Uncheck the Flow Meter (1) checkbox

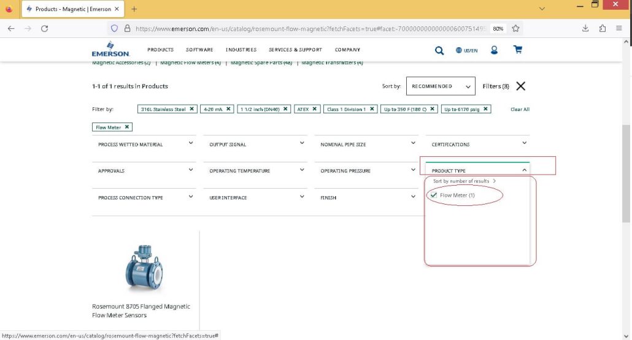pyautogui.click(x=434, y=195)
